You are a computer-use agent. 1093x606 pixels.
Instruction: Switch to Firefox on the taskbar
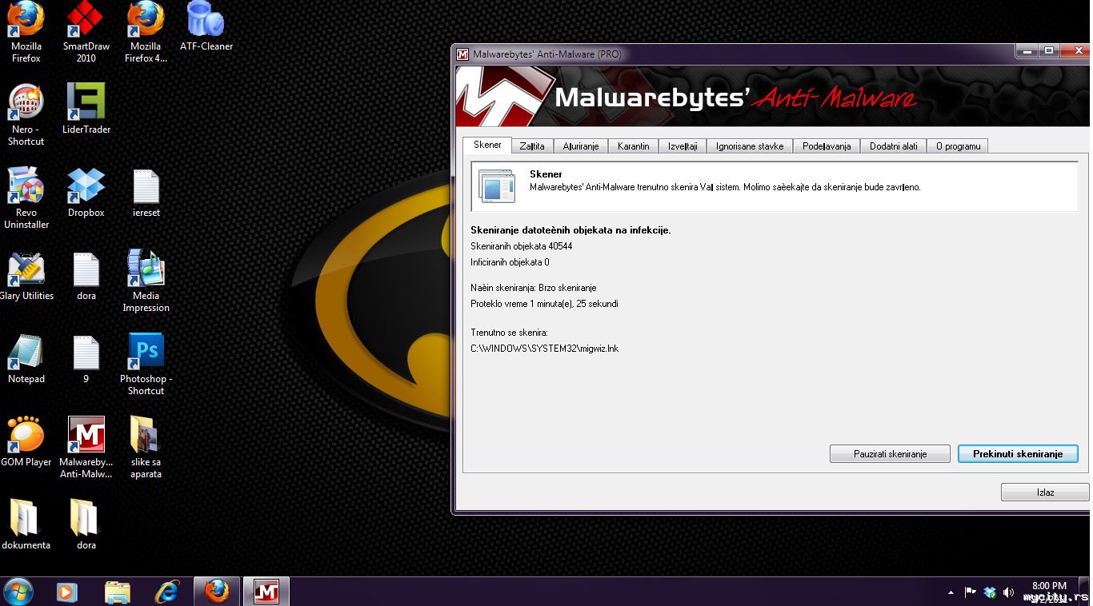coord(217,592)
